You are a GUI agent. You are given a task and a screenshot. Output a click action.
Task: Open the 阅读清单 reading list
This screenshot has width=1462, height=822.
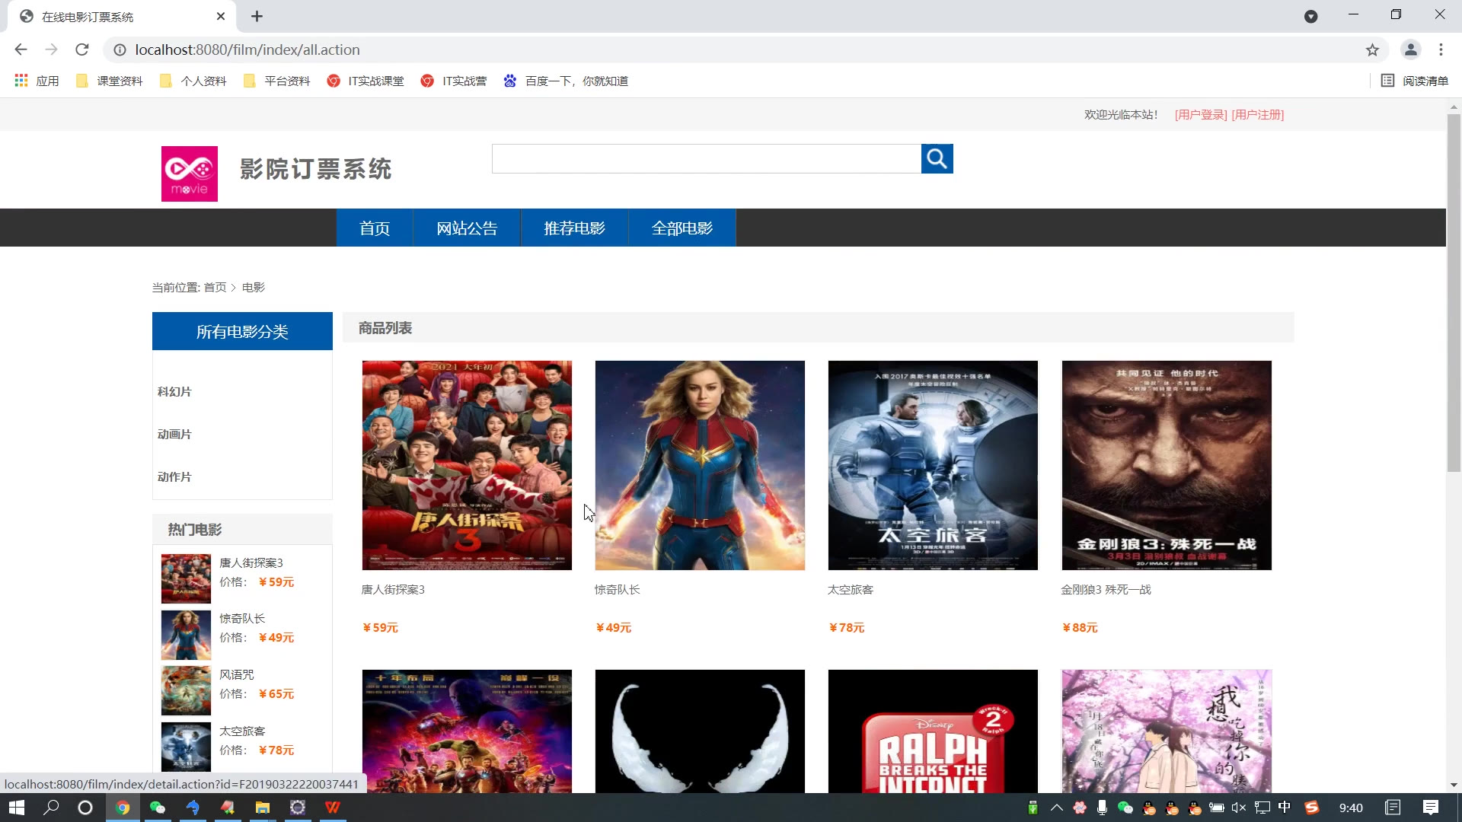coord(1415,81)
